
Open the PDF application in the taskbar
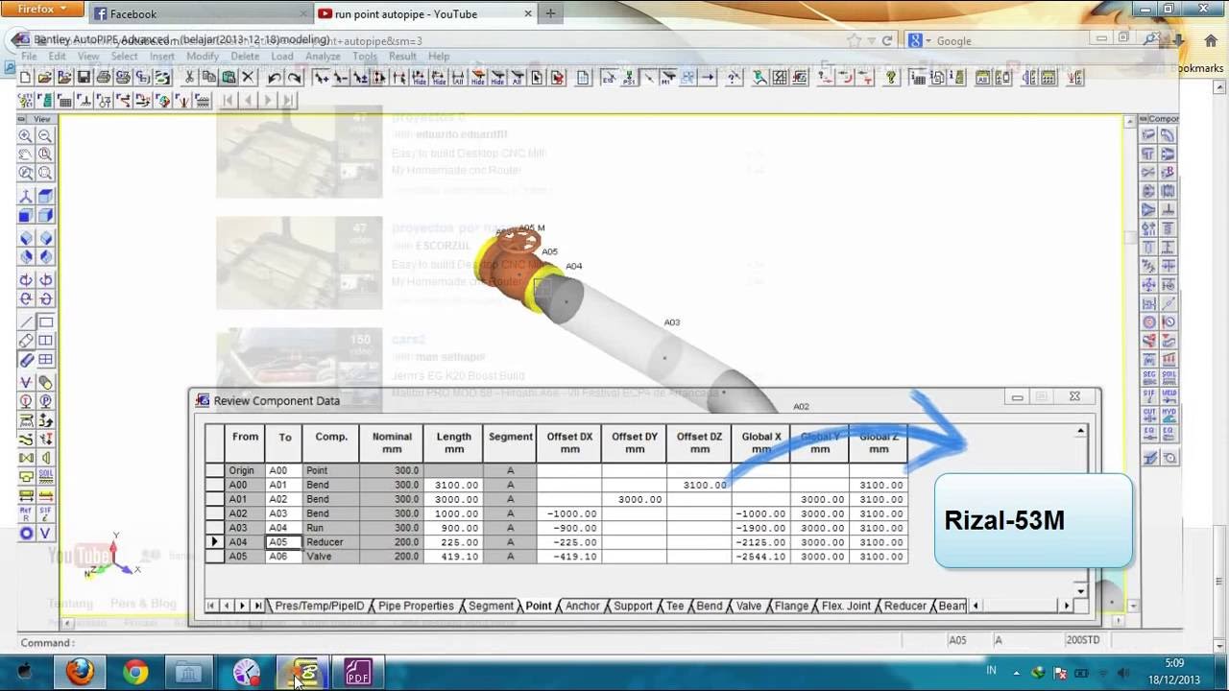(358, 672)
